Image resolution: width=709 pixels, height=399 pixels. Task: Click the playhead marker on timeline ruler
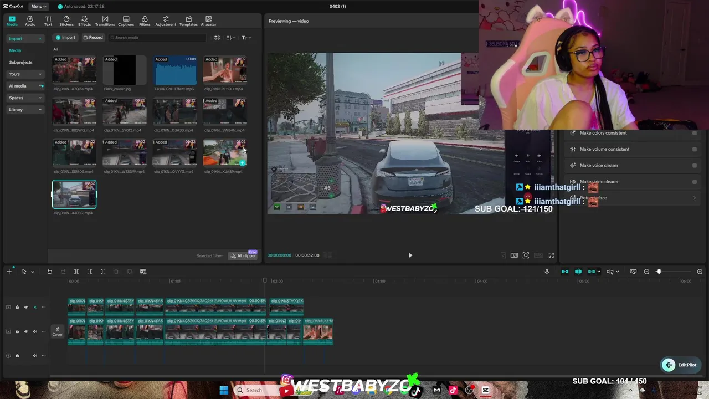click(265, 281)
